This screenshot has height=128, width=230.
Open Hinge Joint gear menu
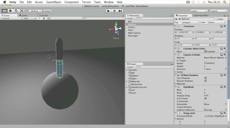225,113
